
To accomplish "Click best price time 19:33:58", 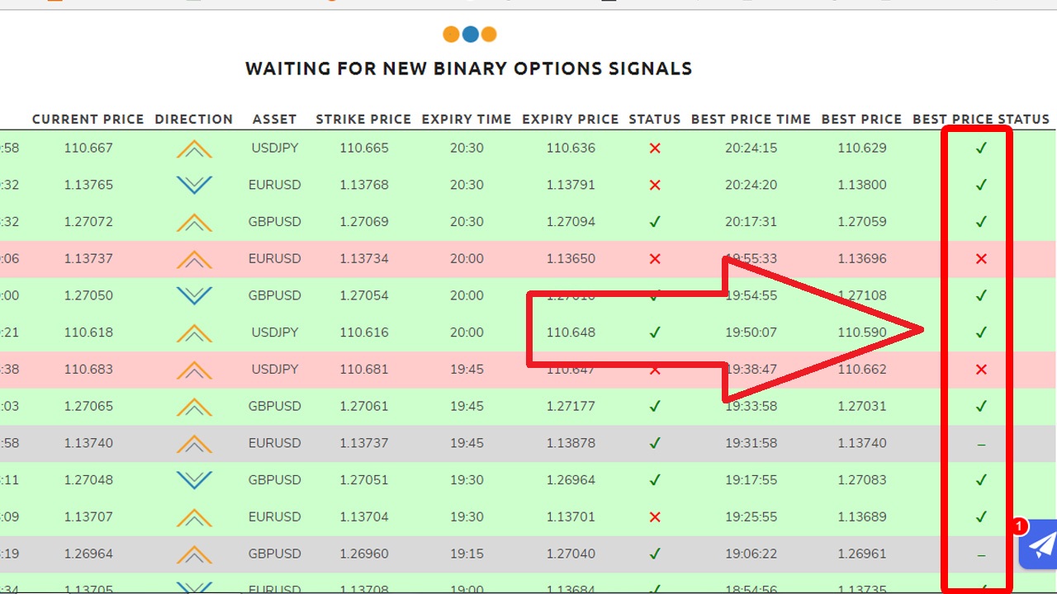I will pos(751,406).
